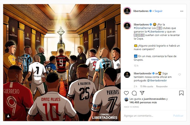Like the libertadoresbr comment heart
Viewport: 190px width, 125px height.
(180, 74)
